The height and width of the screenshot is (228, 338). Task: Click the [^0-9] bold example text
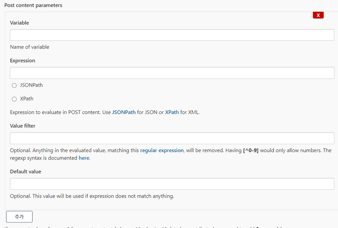point(251,150)
